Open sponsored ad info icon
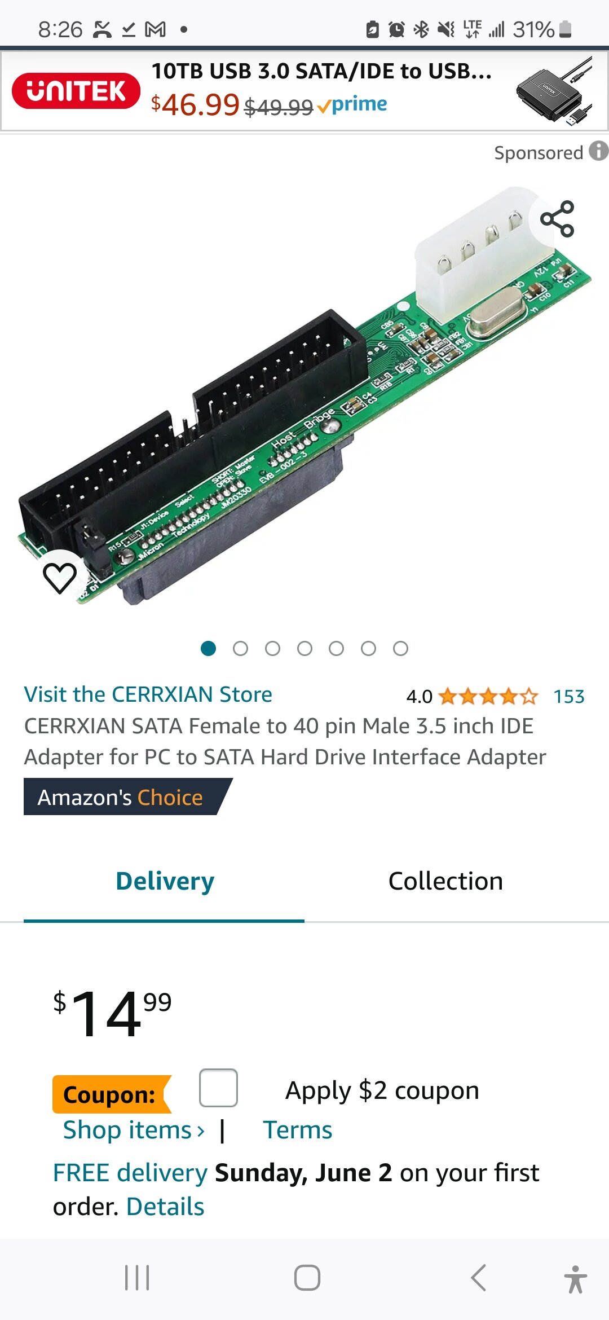This screenshot has height=1320, width=609. 598,151
